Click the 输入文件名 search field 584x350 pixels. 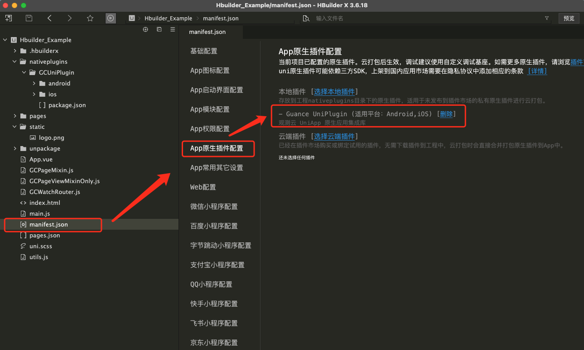426,19
